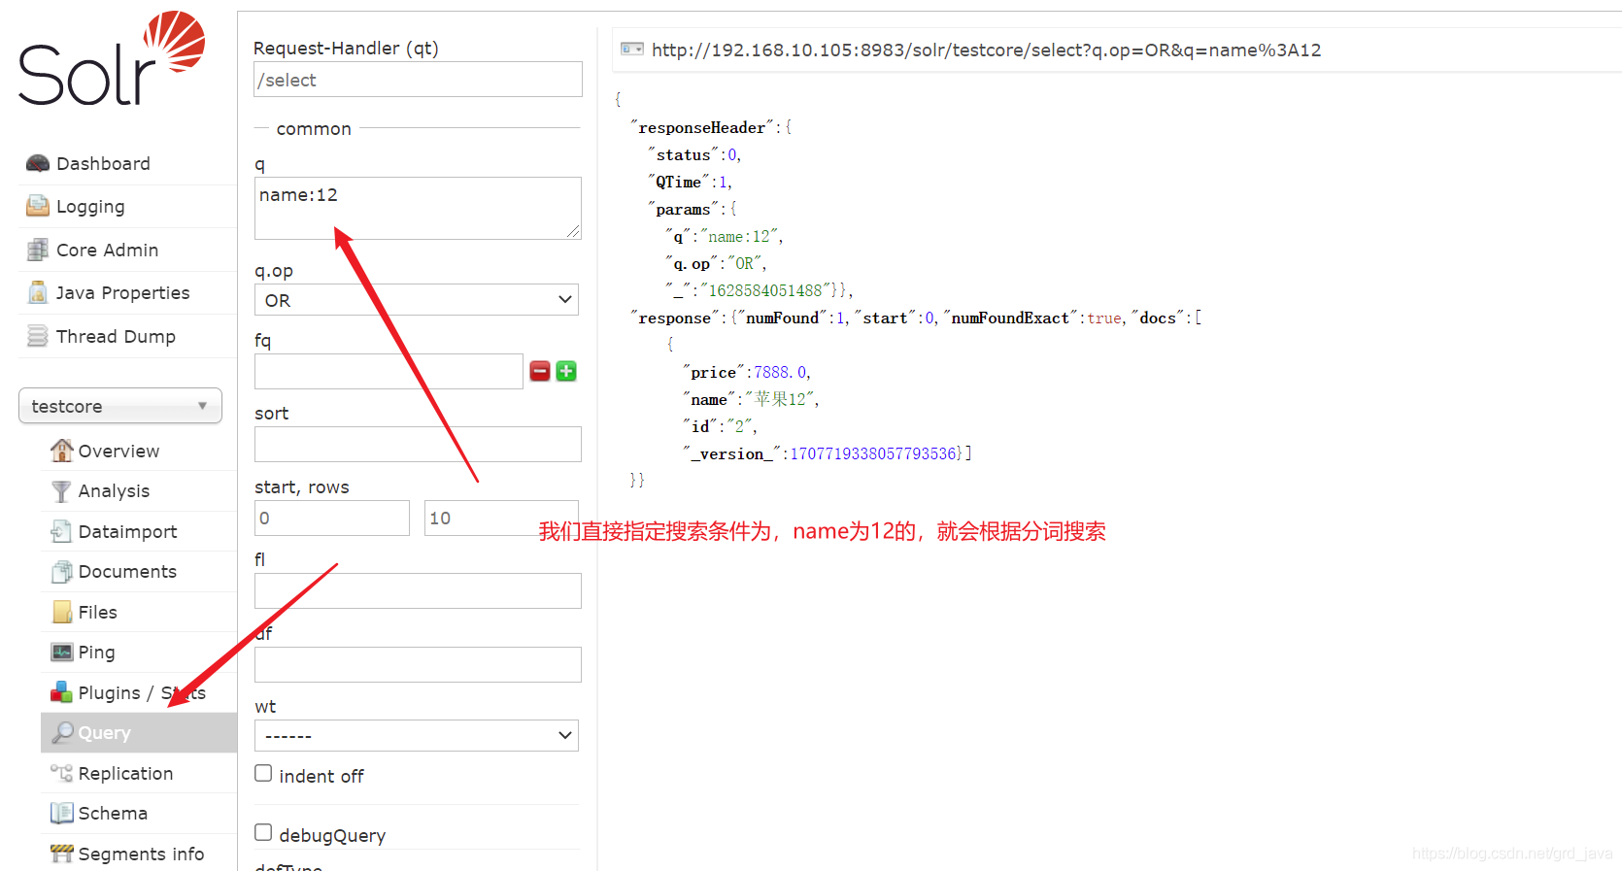Screen dimensions: 1622x871
Task: Open the Documents icon
Action: (x=62, y=572)
